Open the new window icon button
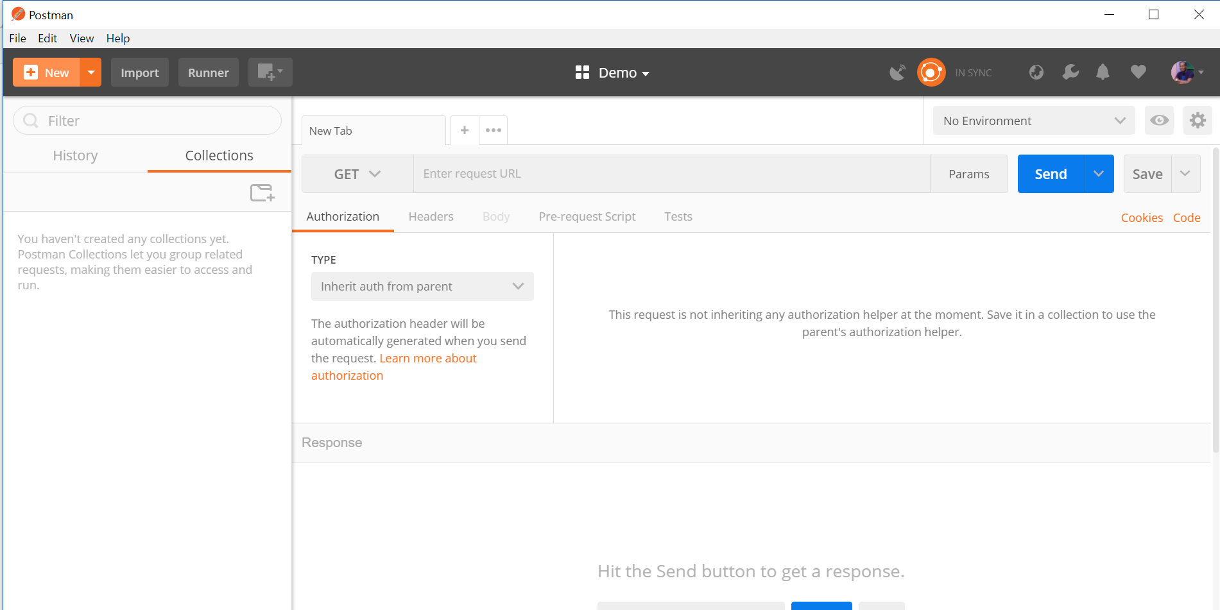1220x610 pixels. point(270,72)
